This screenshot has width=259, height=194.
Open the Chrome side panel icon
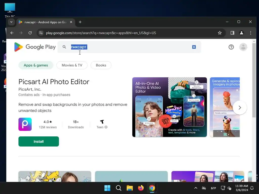point(232,33)
